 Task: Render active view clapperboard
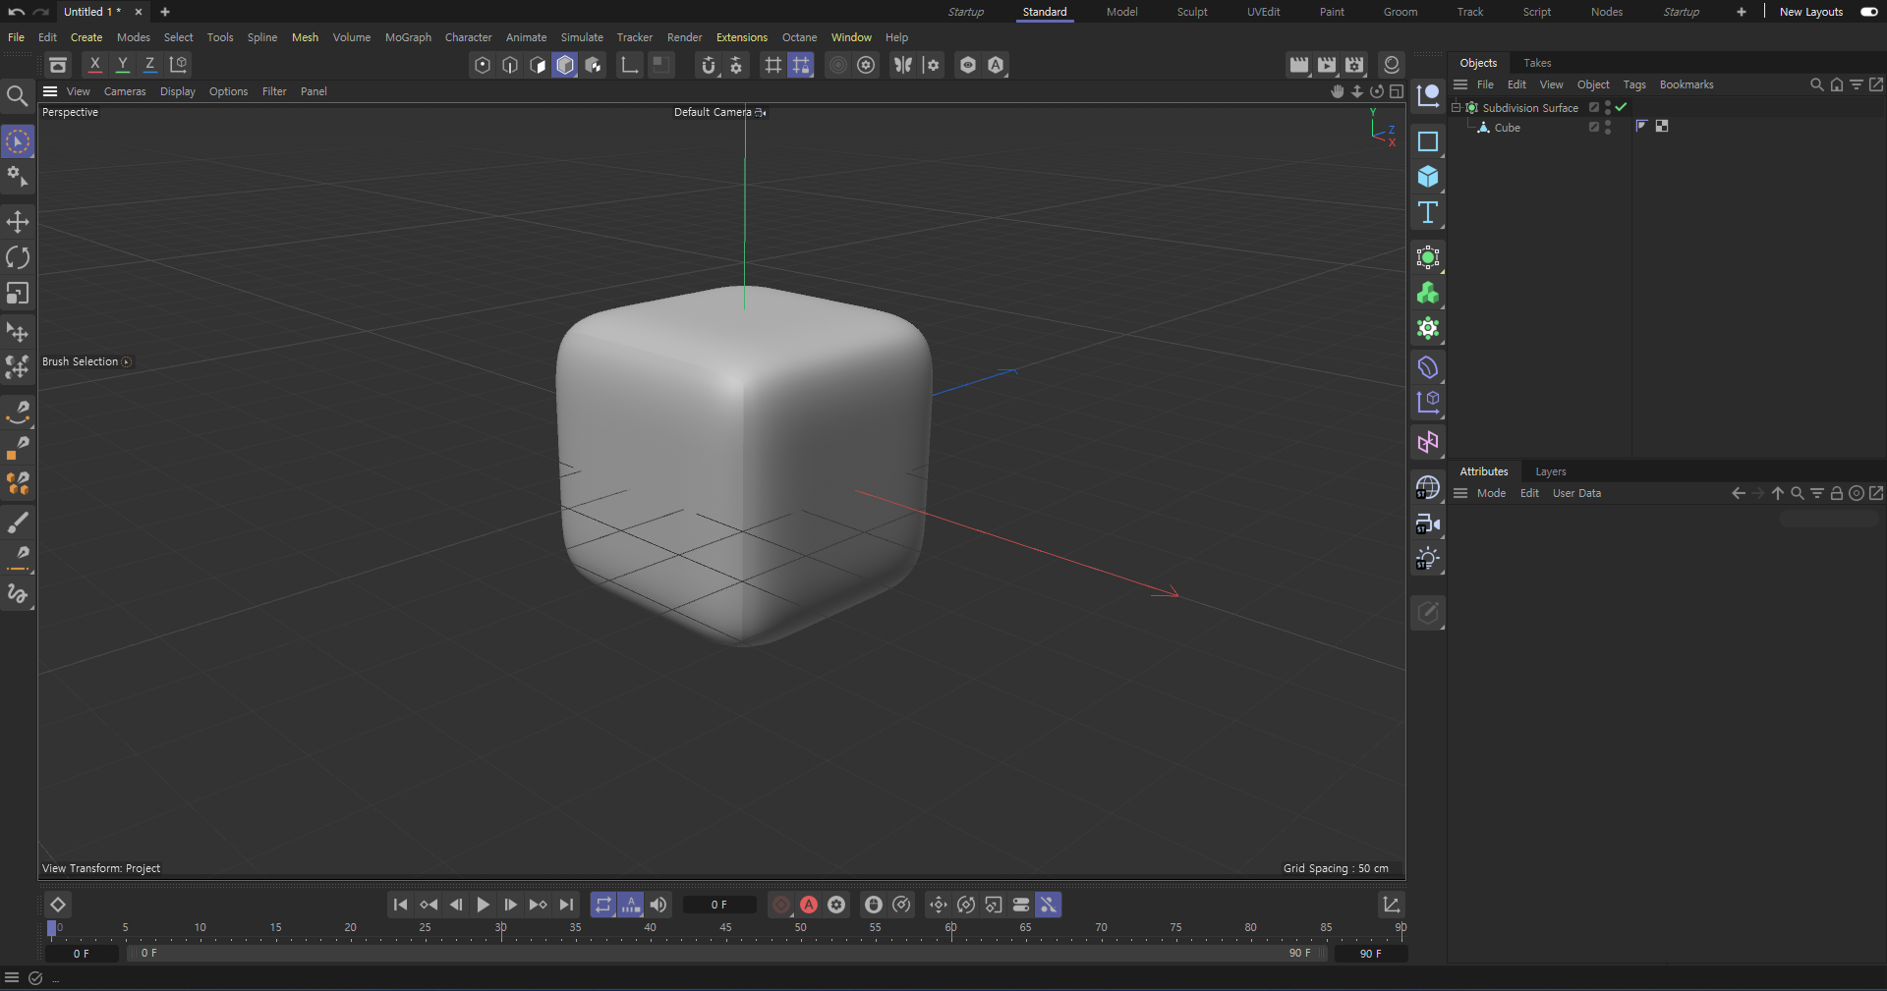pyautogui.click(x=1299, y=65)
